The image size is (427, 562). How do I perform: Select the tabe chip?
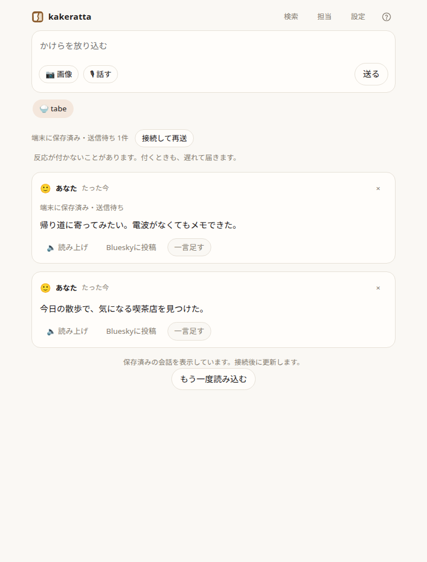click(x=53, y=109)
